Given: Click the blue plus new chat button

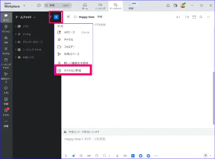Looking at the screenshot, I should 56,17.
